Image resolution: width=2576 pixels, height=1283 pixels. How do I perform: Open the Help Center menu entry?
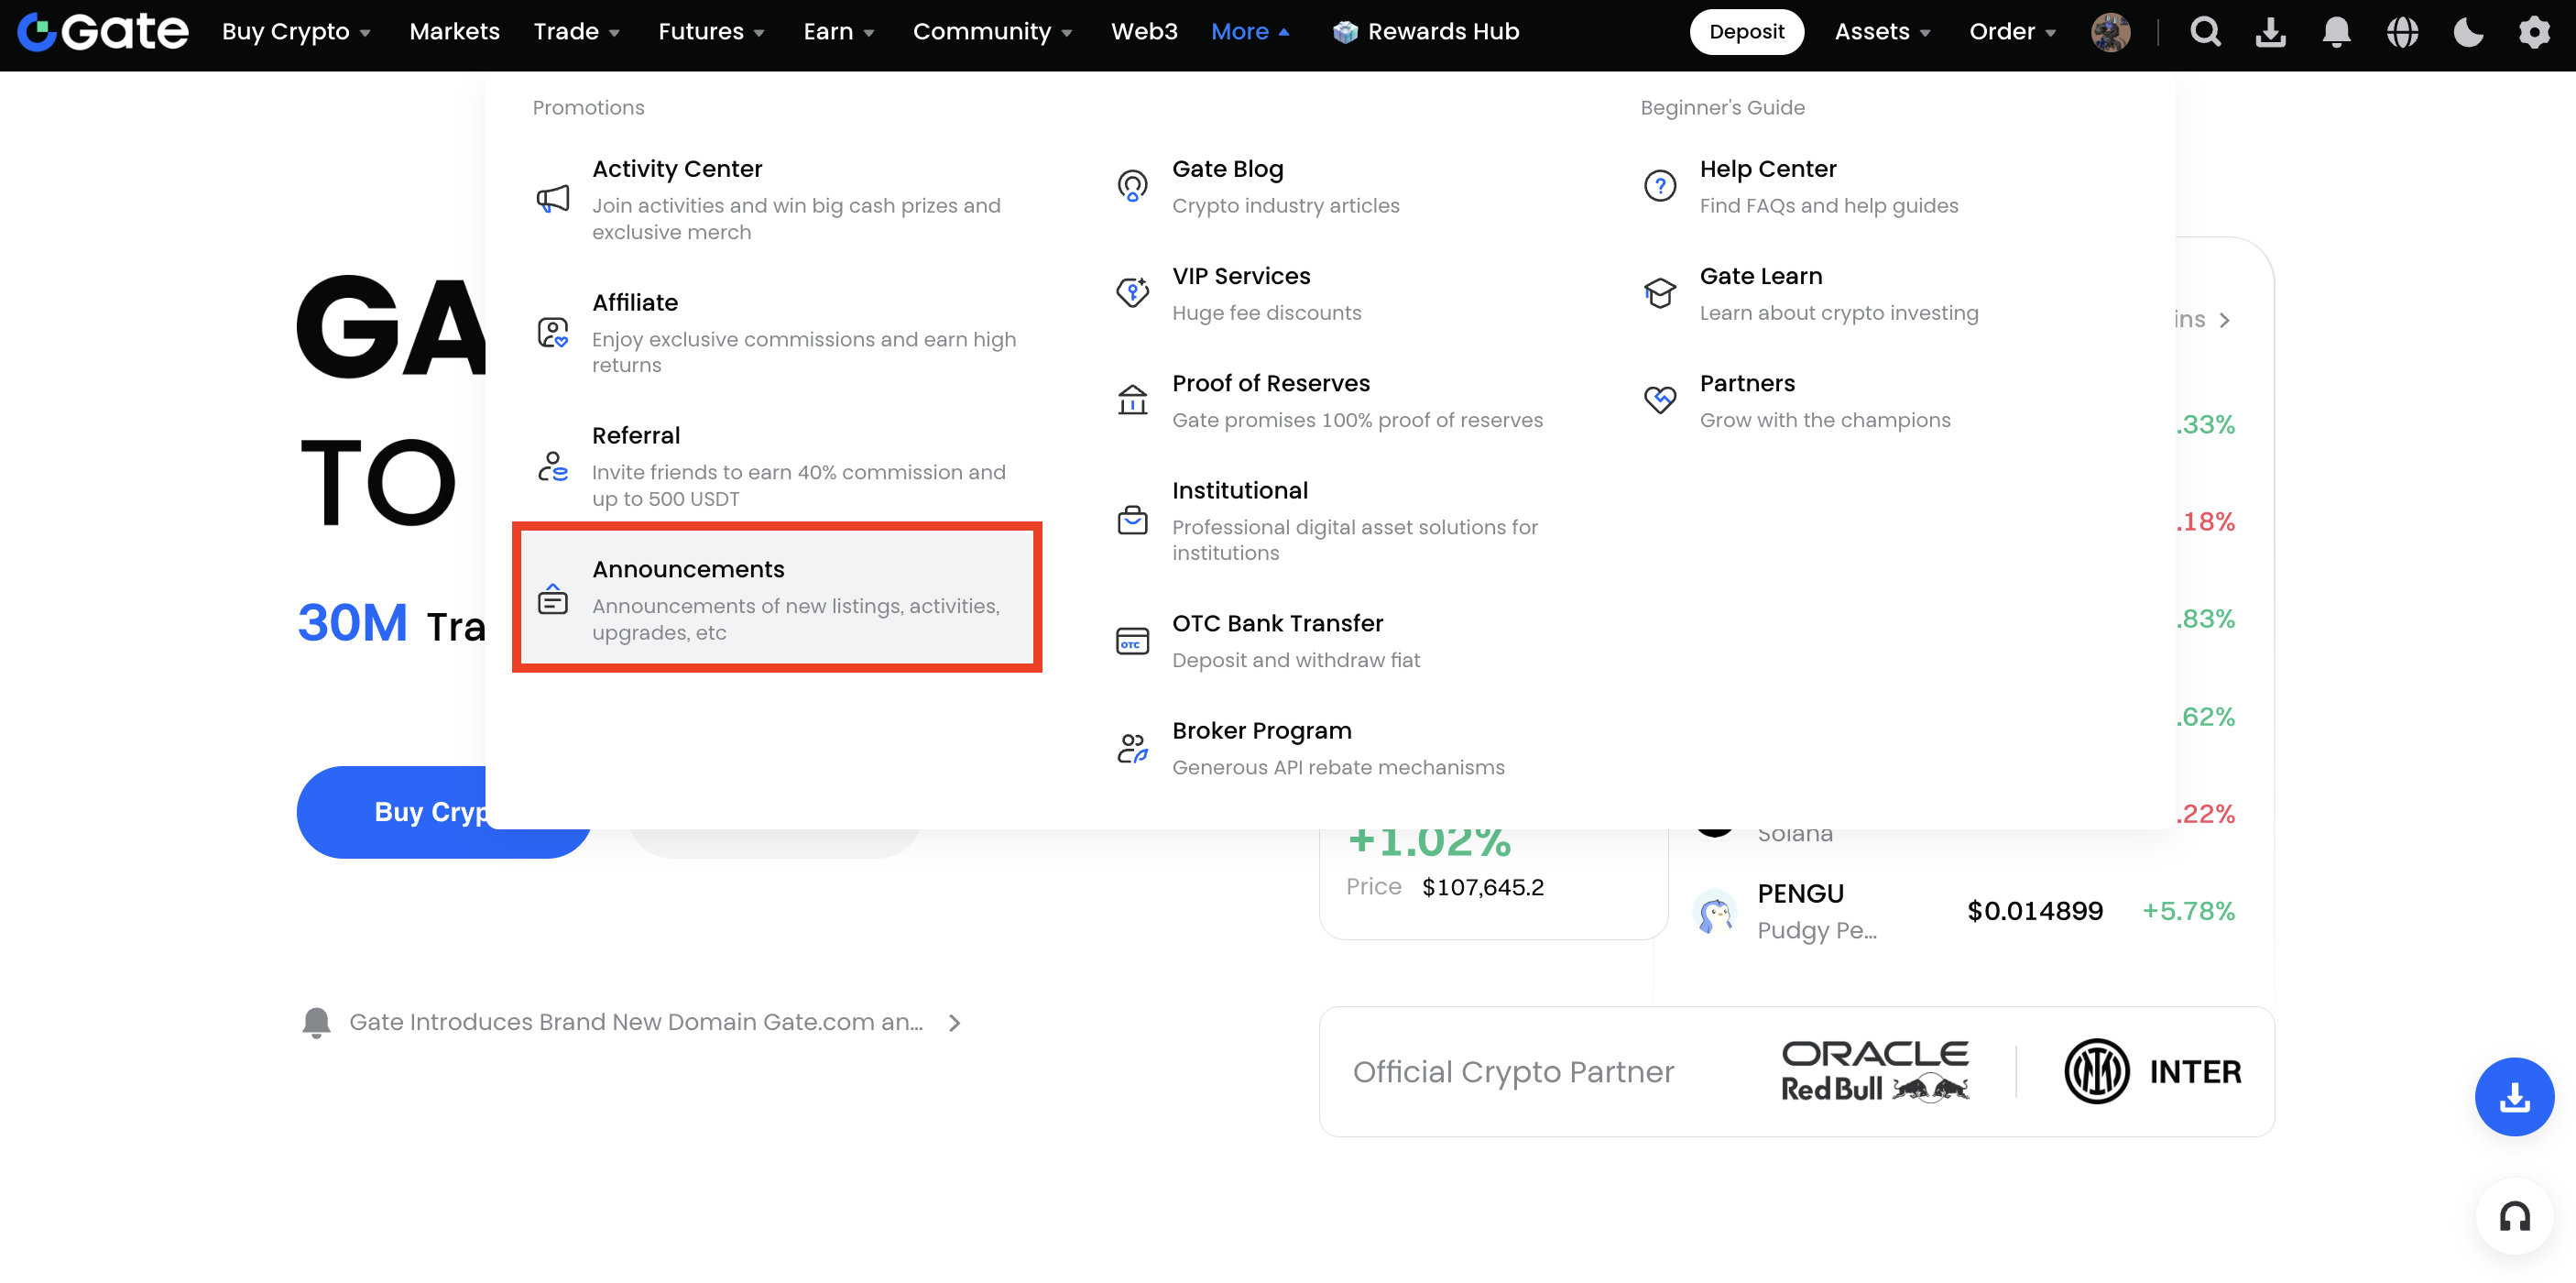click(x=1767, y=169)
